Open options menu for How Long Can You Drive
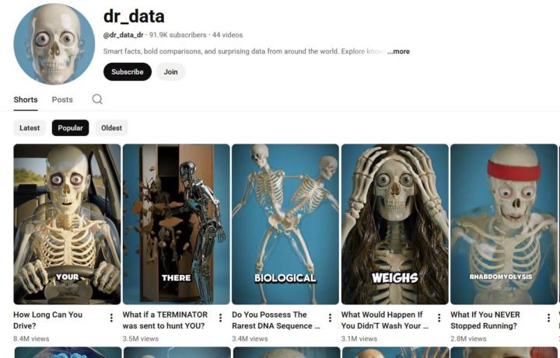This screenshot has height=358, width=560. 111,318
